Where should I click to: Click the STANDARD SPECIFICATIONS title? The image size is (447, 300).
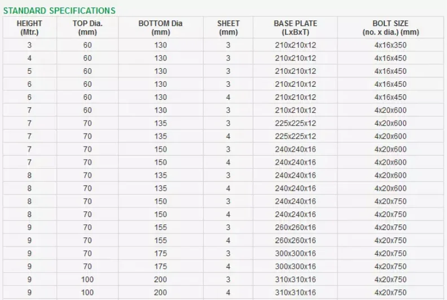[x=59, y=11]
